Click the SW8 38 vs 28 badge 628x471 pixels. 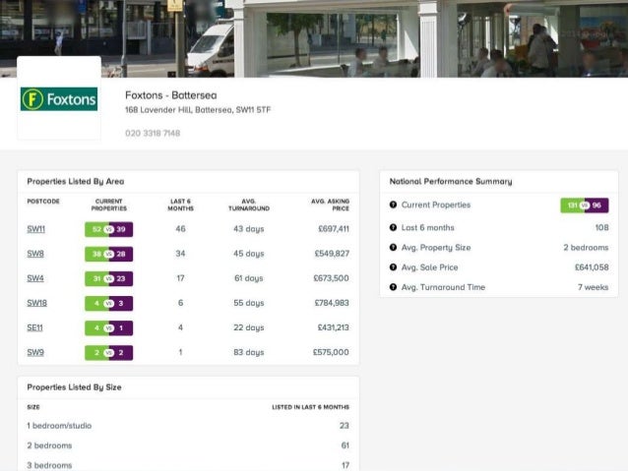tap(109, 254)
